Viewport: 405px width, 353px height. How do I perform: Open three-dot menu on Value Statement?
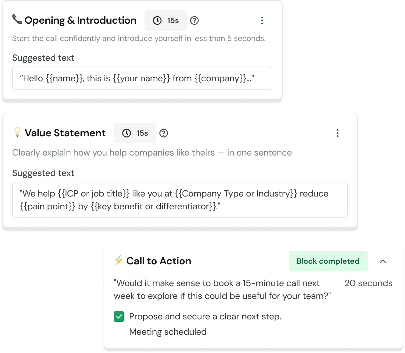338,133
